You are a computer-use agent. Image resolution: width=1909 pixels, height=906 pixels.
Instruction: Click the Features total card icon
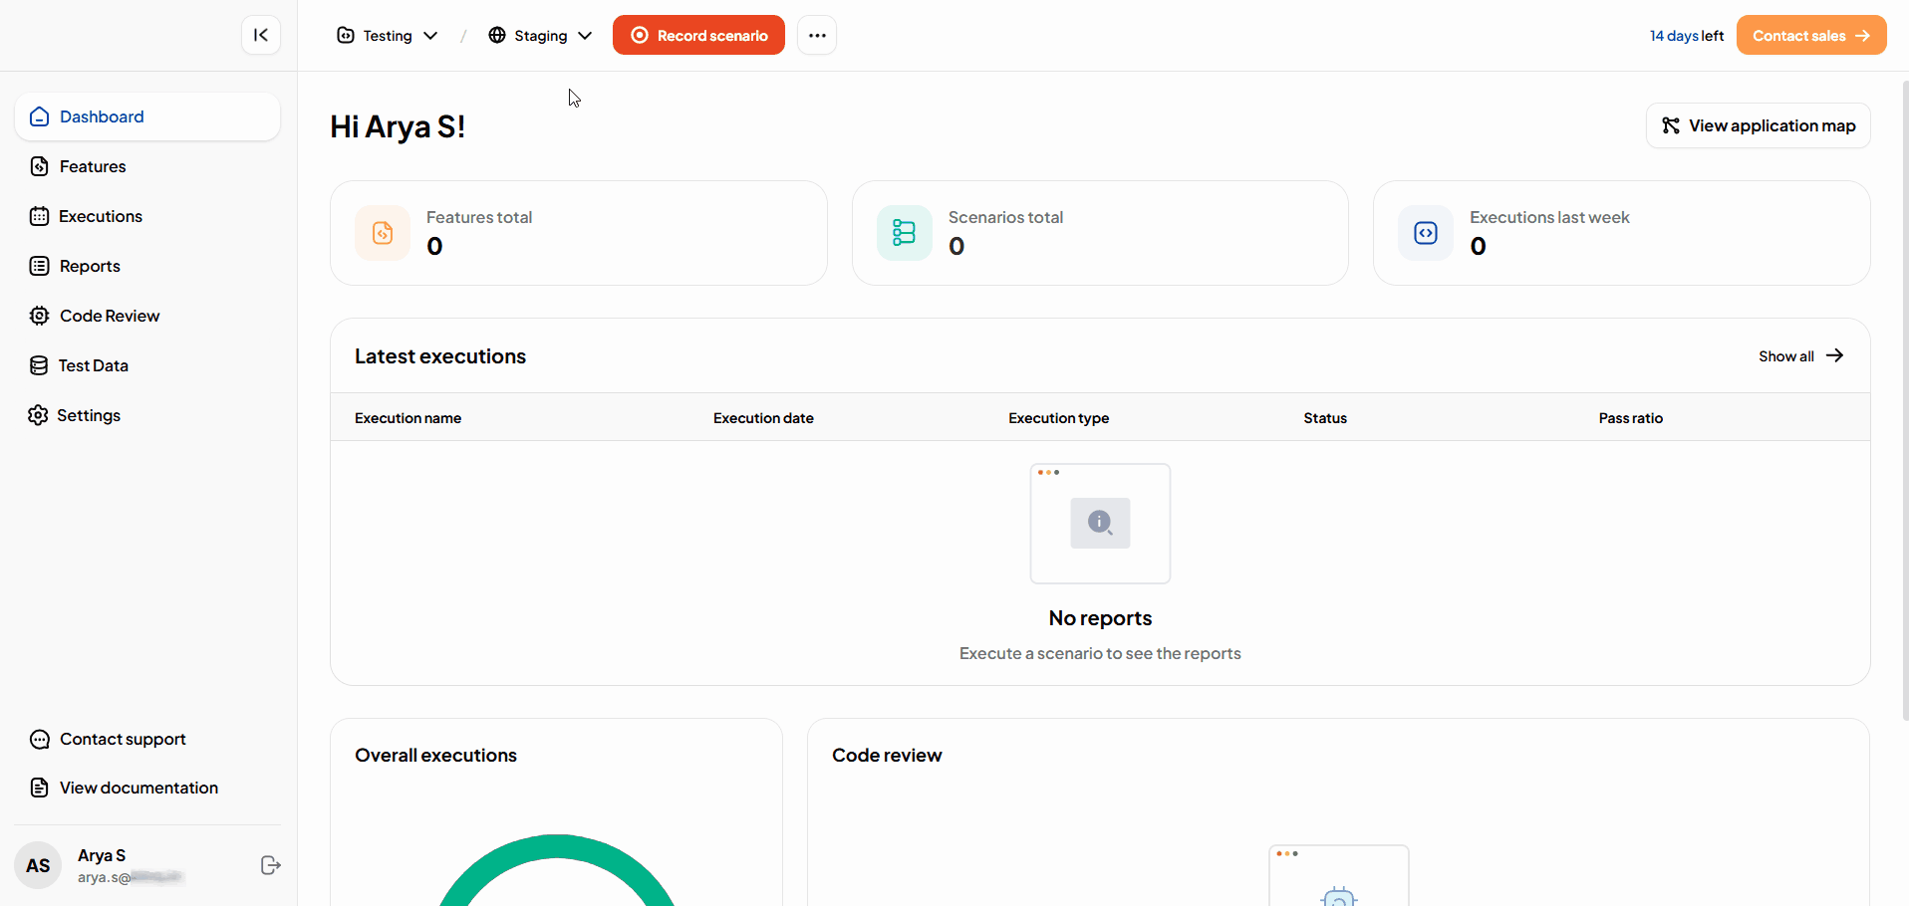(383, 233)
